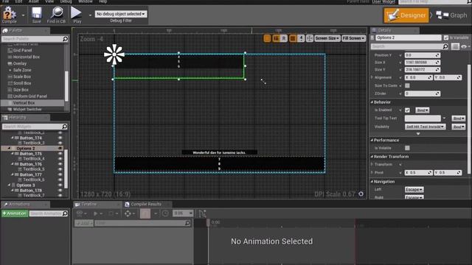Select Button_177 in Hierarchy
472x265 pixels.
pyautogui.click(x=30, y=174)
